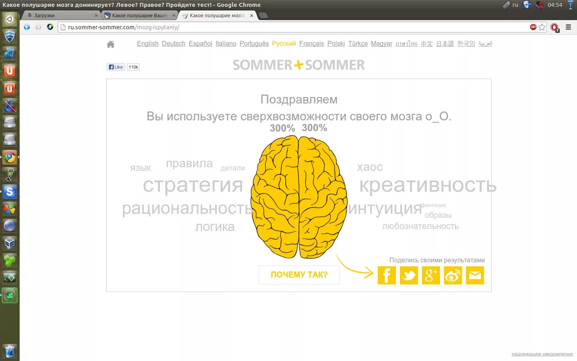Open Google Chrome from the launcher
Viewport: 577px width, 361px height.
[10, 157]
